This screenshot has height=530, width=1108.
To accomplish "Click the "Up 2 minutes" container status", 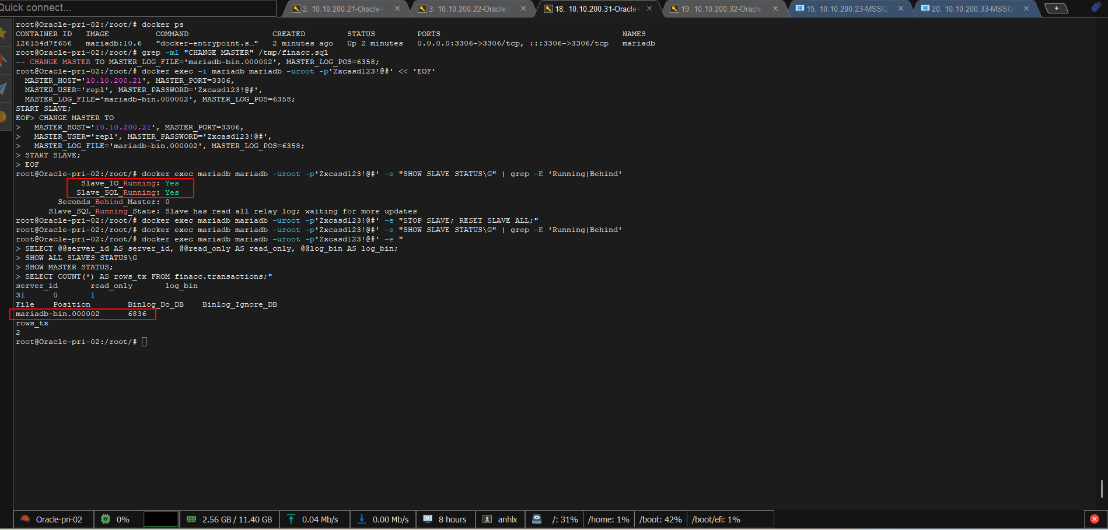I will click(375, 43).
